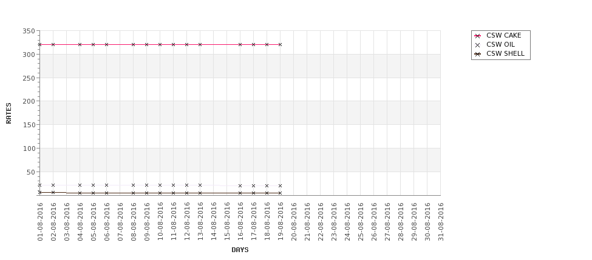592x260 pixels.
Task: Click CSW OIL marker on 02-08-2016
Action: coord(53,185)
